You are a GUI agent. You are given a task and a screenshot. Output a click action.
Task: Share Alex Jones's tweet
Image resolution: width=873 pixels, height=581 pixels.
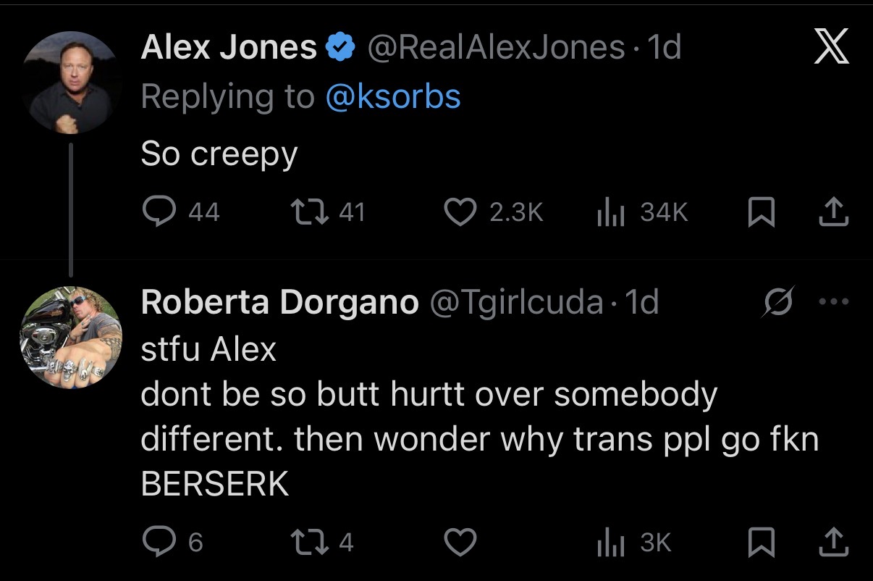pyautogui.click(x=834, y=212)
